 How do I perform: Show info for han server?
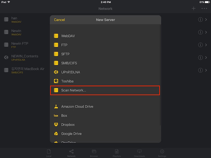(x=200, y=20)
